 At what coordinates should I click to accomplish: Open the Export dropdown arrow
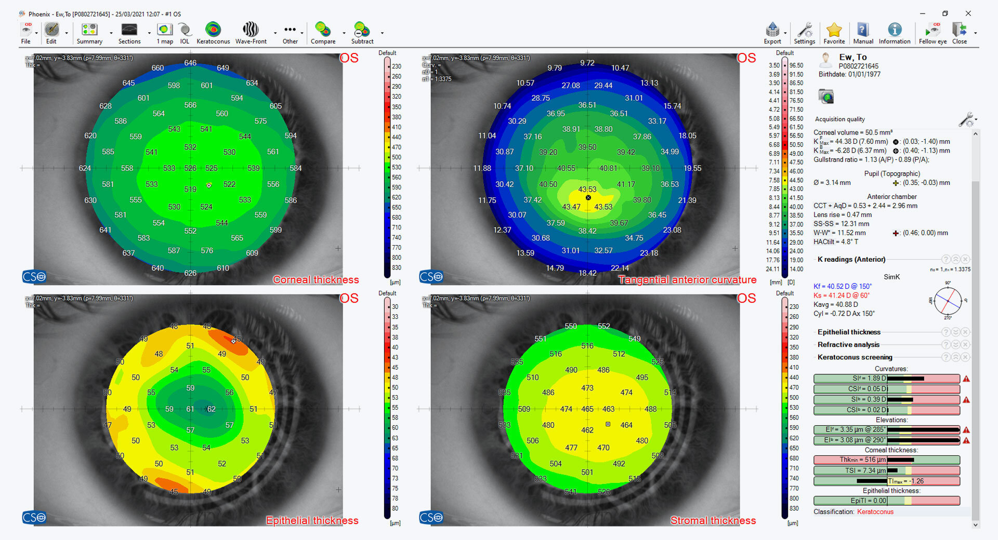785,33
